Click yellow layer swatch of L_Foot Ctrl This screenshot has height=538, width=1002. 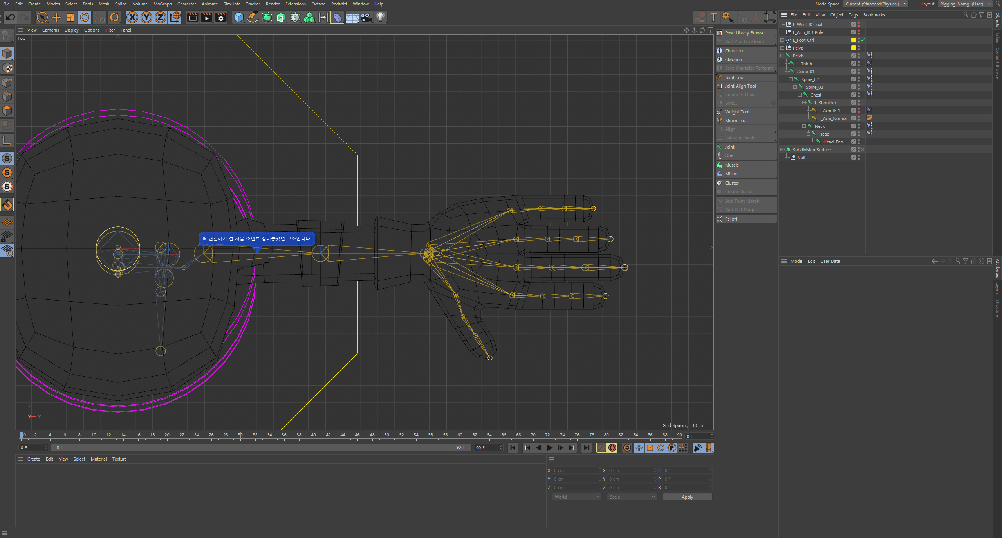click(x=854, y=40)
